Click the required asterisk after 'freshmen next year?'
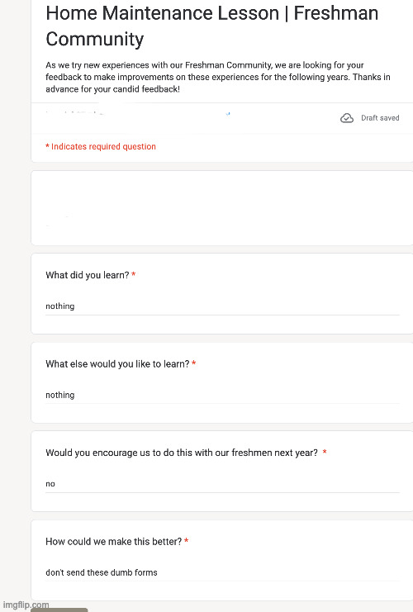Screen dimensions: 413x612 point(325,452)
